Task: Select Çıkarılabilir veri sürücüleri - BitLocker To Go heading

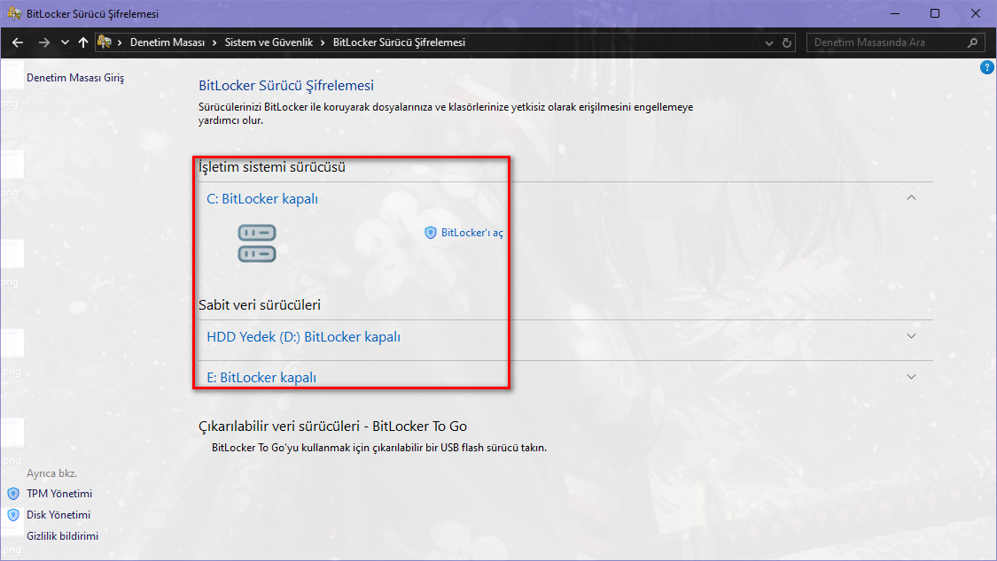Action: [333, 427]
